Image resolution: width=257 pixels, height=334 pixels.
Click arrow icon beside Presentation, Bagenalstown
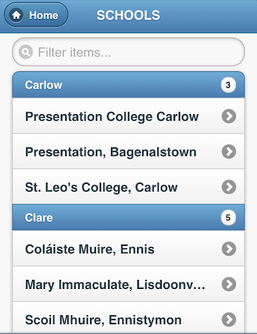tap(229, 151)
